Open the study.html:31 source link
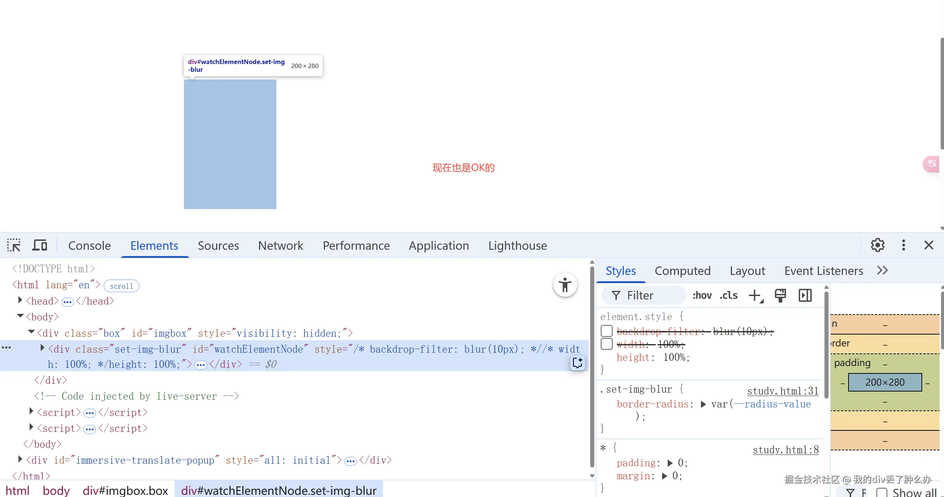The height and width of the screenshot is (497, 944). [782, 391]
